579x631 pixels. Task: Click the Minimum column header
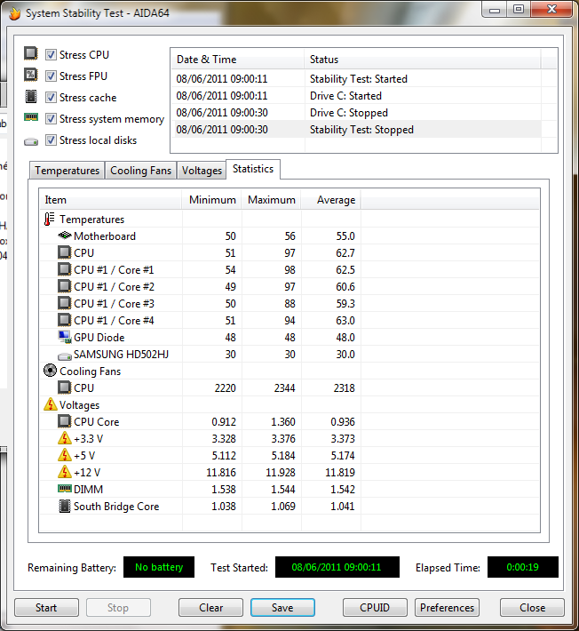click(212, 200)
